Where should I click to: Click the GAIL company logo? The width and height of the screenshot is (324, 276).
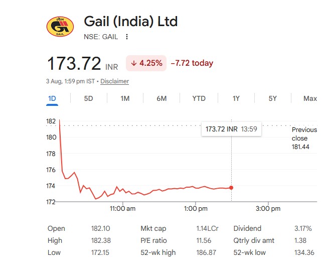point(60,27)
